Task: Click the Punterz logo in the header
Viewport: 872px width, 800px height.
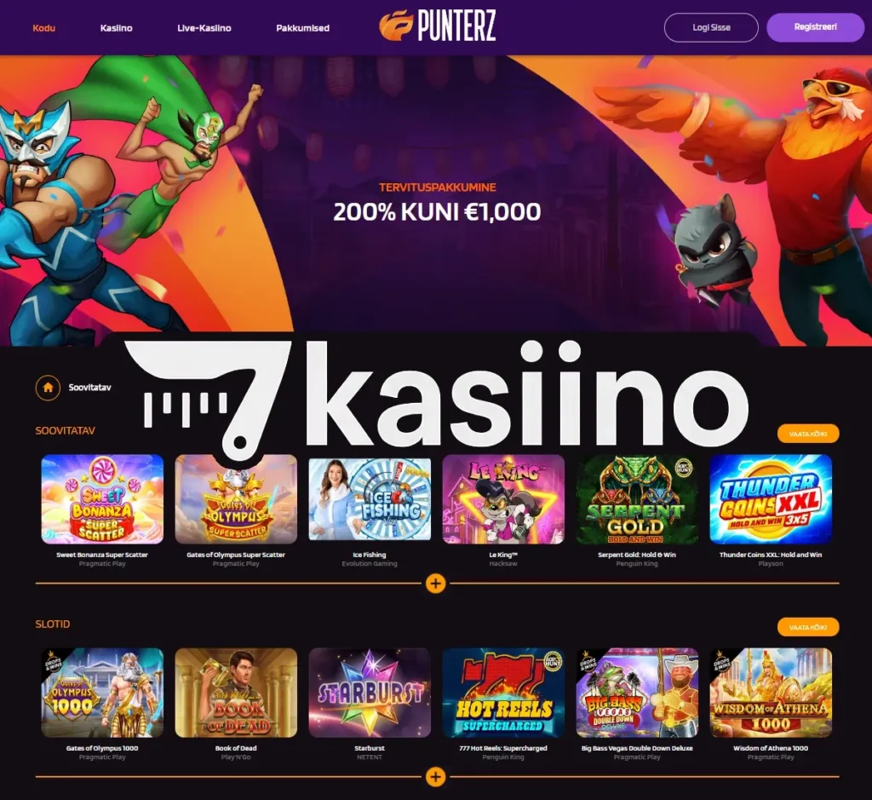Action: pyautogui.click(x=437, y=26)
